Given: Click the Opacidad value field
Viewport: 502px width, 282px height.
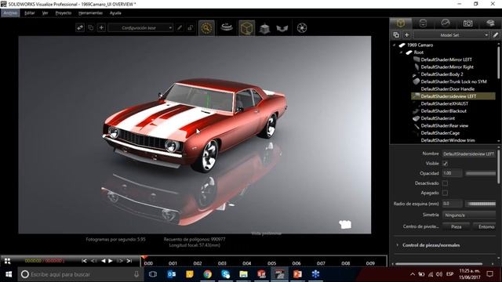Looking at the screenshot, I should [453, 173].
